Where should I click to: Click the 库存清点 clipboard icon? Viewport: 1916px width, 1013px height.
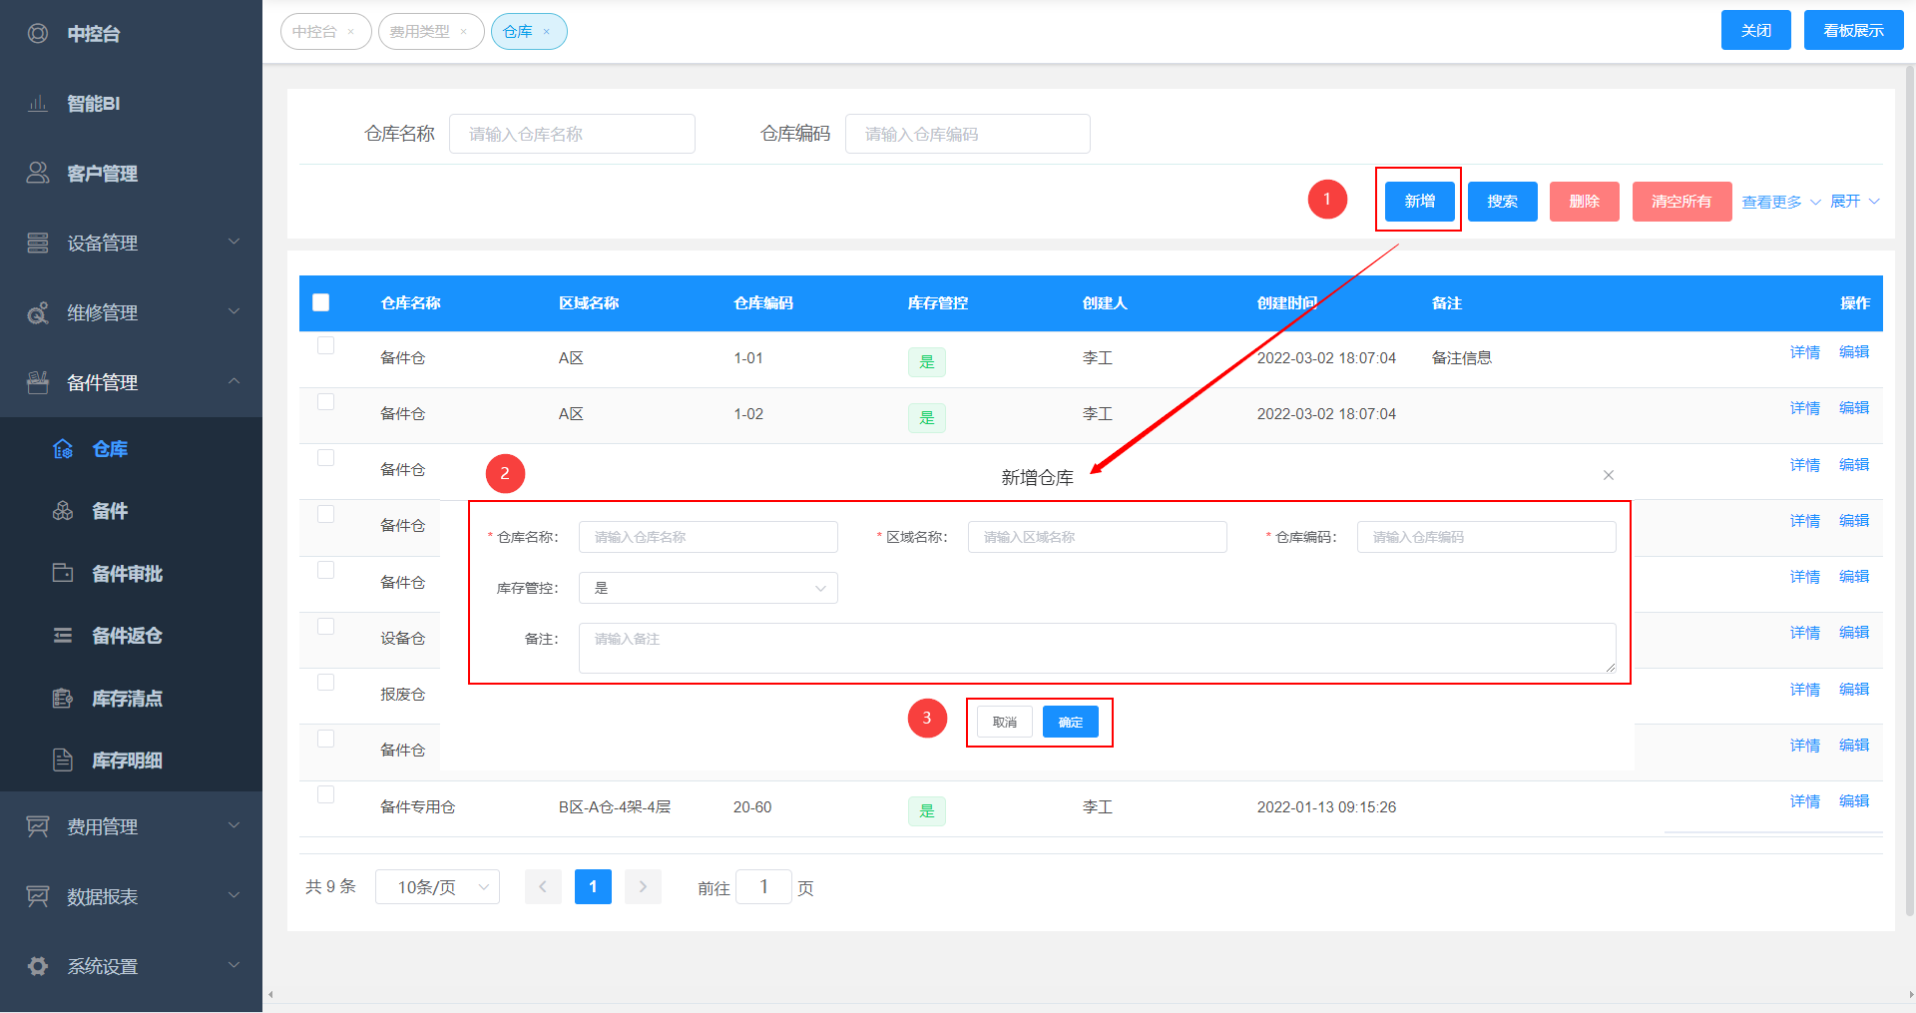click(63, 699)
